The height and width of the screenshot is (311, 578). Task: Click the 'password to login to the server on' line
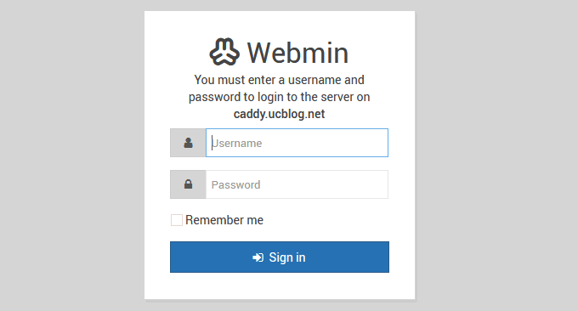pos(279,97)
